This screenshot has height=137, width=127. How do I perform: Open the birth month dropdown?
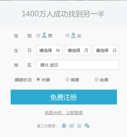click(x=78, y=50)
